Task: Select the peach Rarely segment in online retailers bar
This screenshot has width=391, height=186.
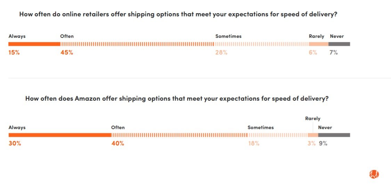Action: click(318, 44)
